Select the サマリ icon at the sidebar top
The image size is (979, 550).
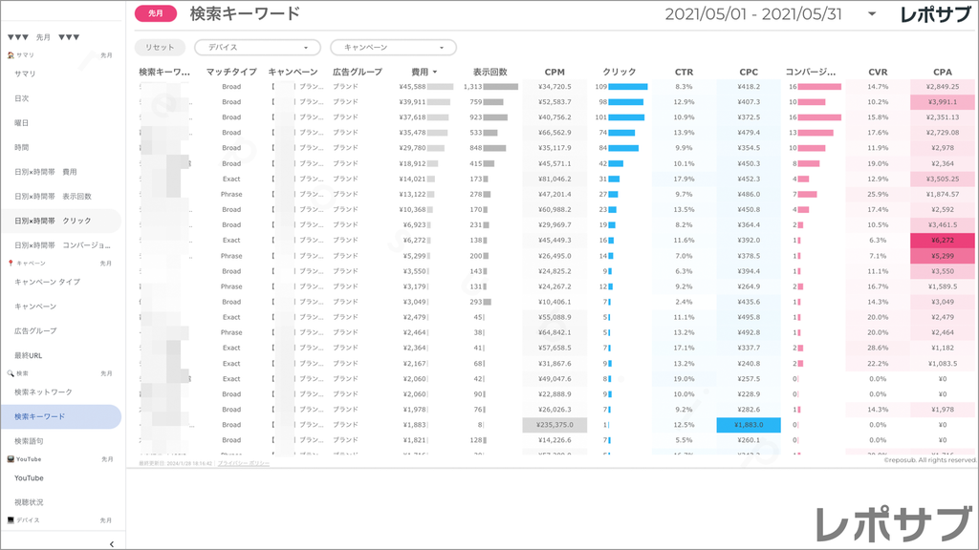click(x=11, y=54)
